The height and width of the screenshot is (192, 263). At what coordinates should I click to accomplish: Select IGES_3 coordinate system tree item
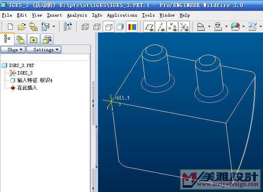(25, 73)
